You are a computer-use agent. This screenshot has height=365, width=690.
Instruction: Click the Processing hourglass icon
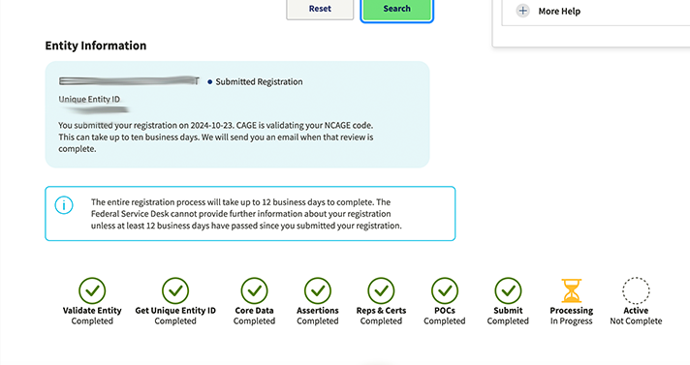[571, 290]
